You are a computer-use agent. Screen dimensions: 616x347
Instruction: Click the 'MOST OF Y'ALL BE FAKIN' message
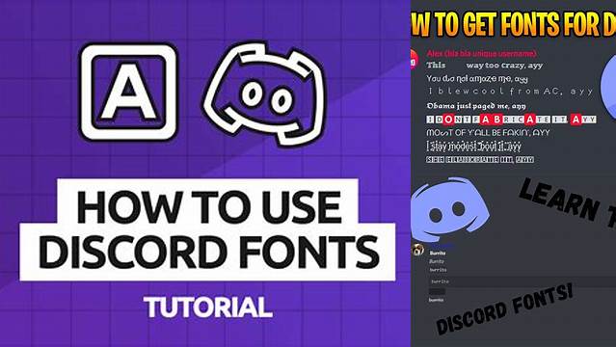pyautogui.click(x=488, y=133)
